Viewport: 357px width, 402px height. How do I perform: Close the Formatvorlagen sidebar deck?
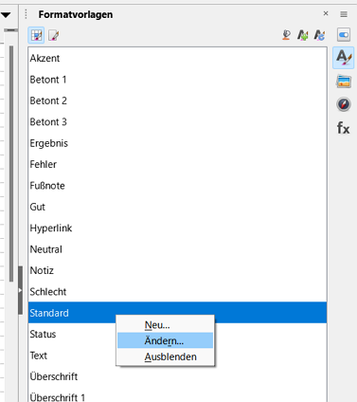[x=326, y=13]
